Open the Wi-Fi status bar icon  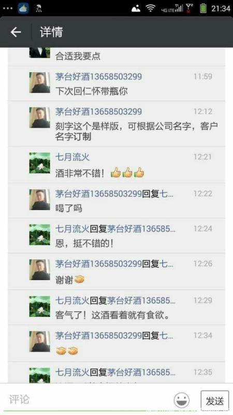[150, 8]
